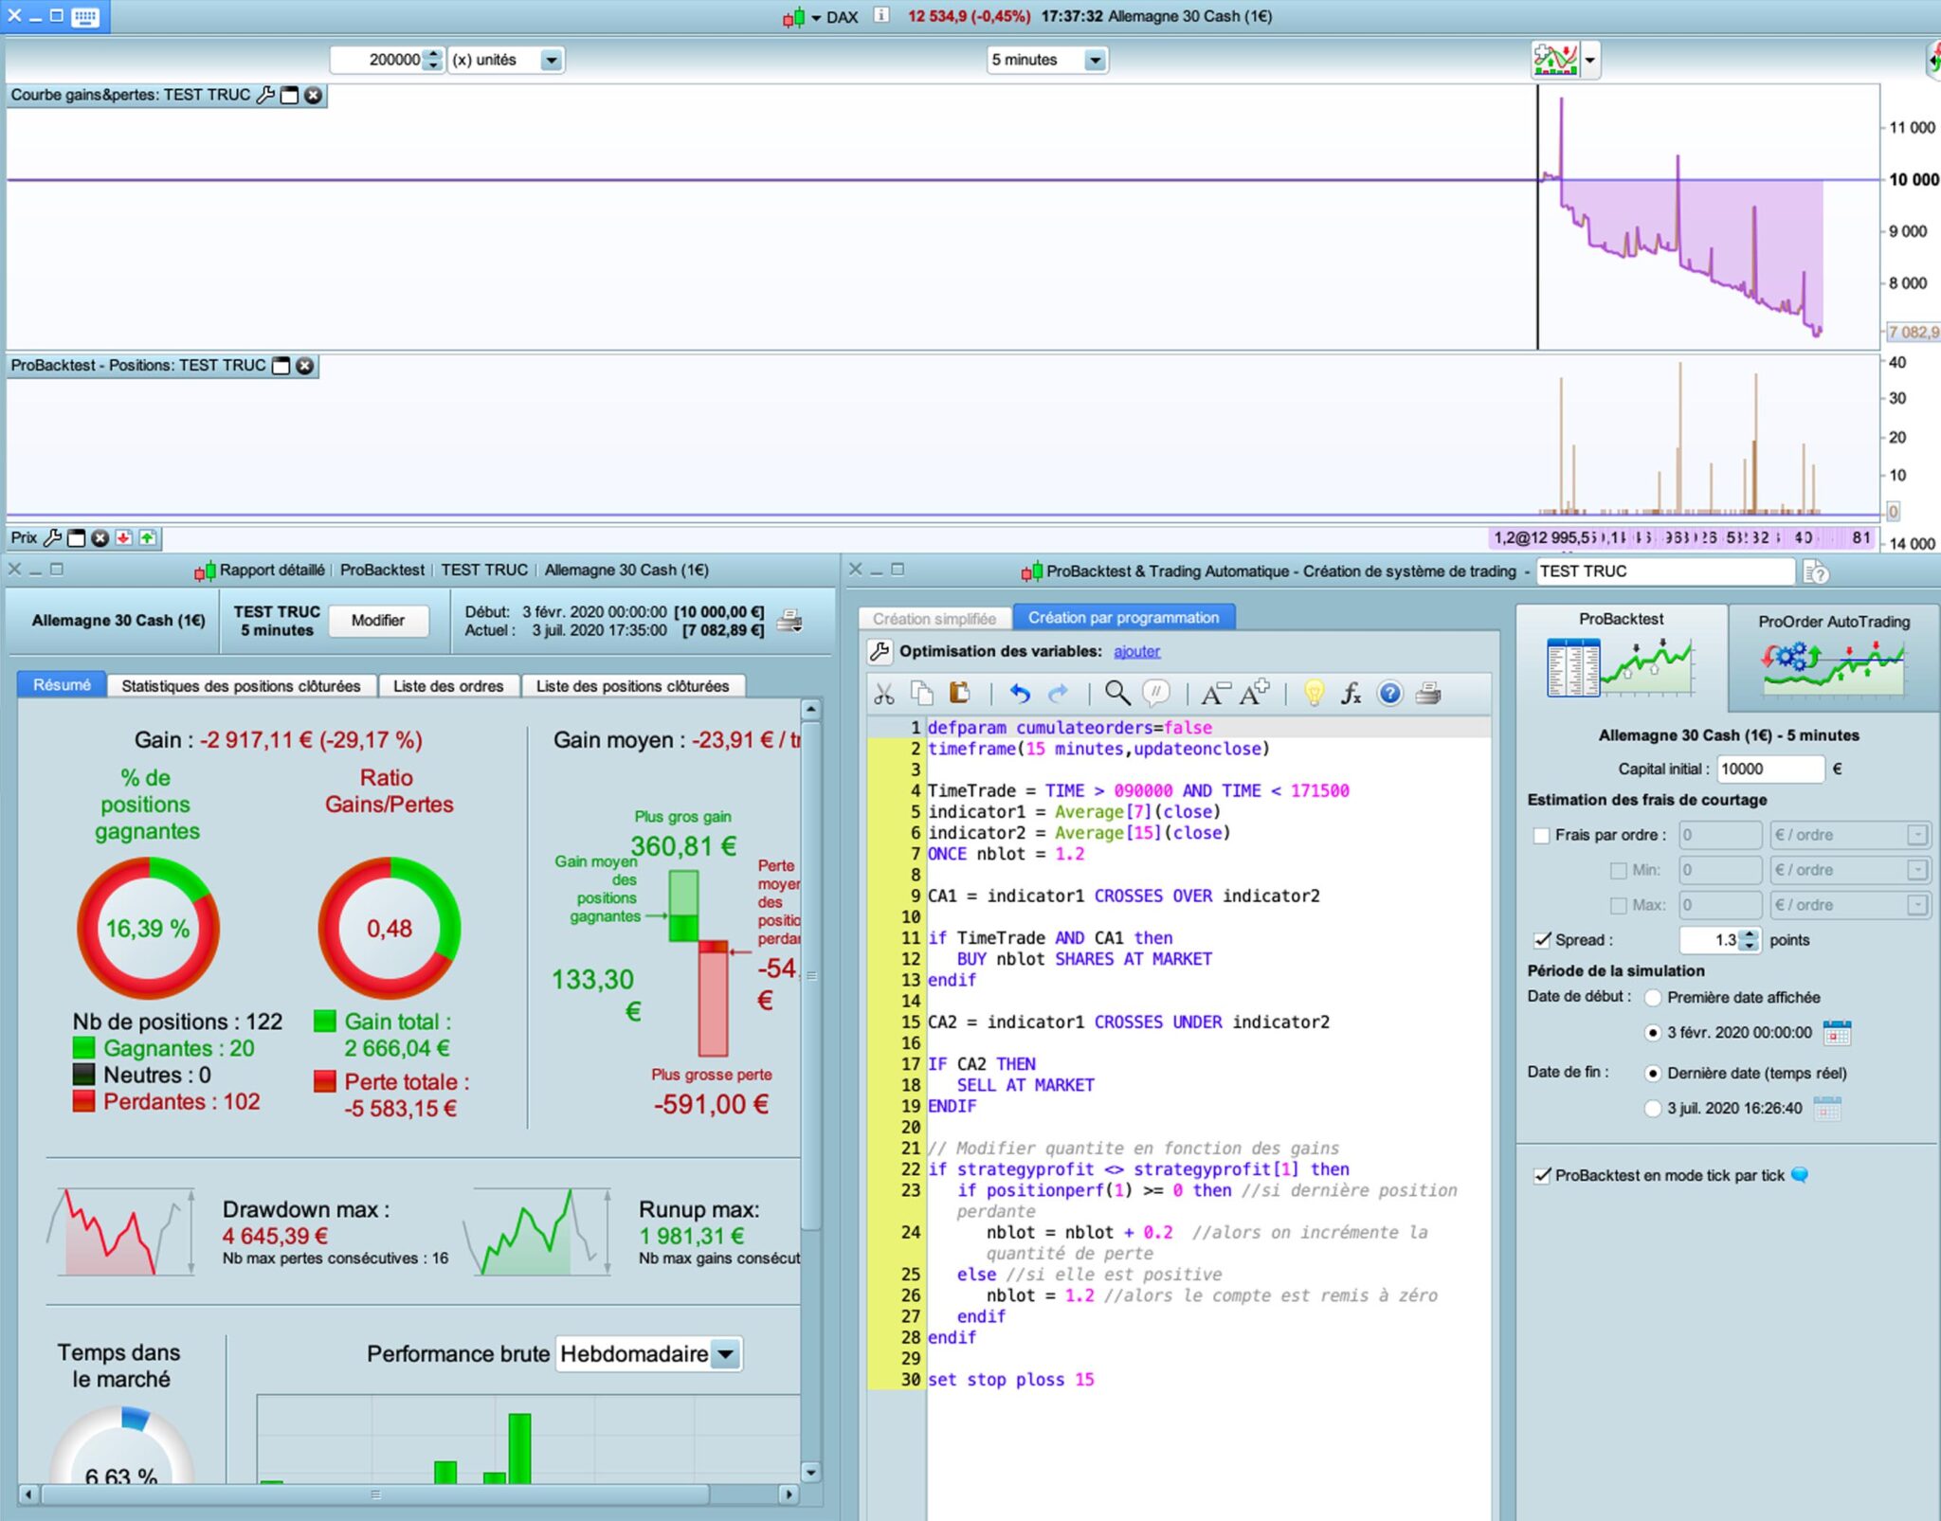1941x1521 pixels.
Task: Click the cut scissors icon in code editor
Action: click(x=883, y=695)
